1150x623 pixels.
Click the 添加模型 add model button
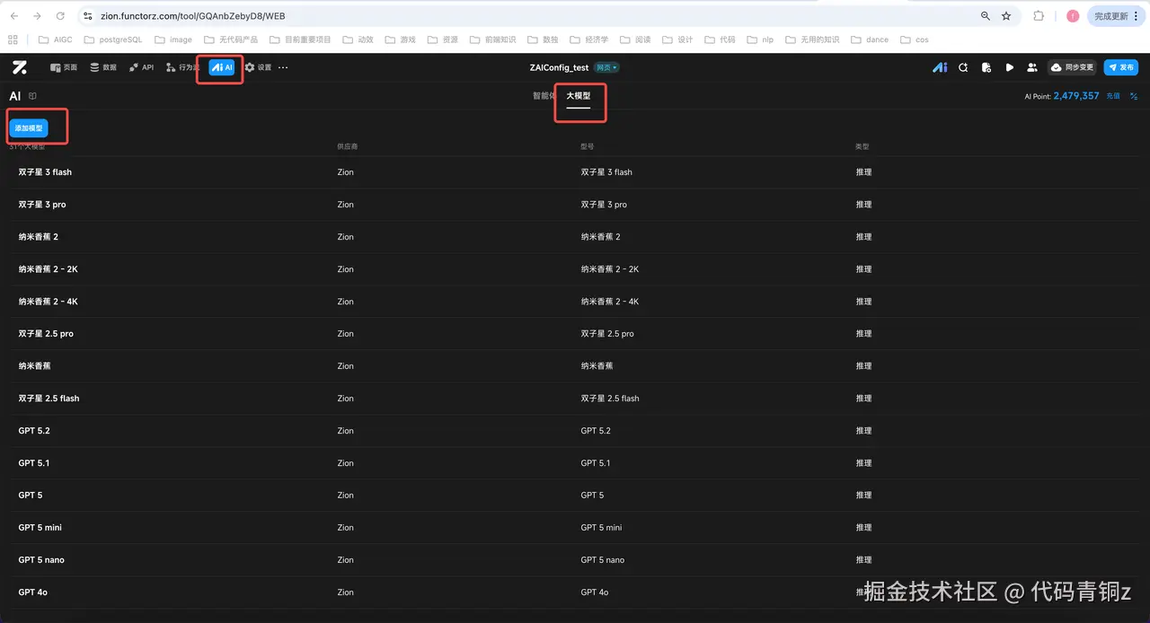[x=29, y=128]
